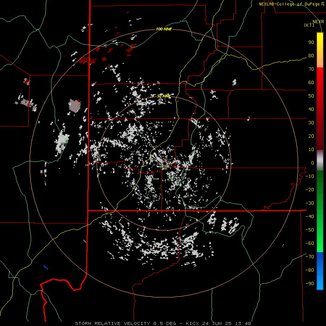The image size is (326, 326).
Task: Click the 30 value on velocity scale
Action: pyautogui.click(x=311, y=123)
